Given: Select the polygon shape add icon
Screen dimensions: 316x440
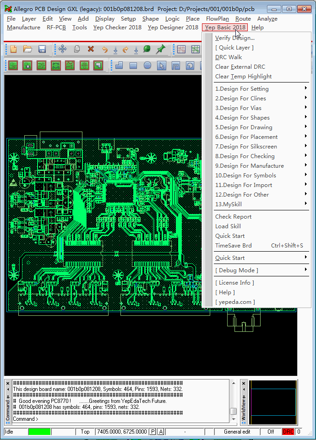Looking at the screenshot, I should (x=119, y=66).
